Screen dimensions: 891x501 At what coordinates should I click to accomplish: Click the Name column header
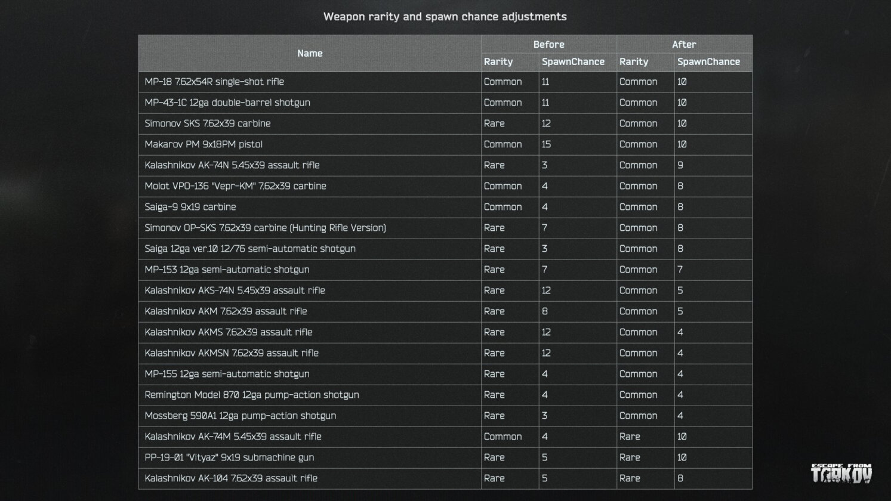pos(310,53)
